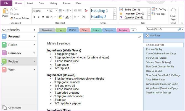The height and width of the screenshot is (111, 185).
Task: Decrease indent of paragraph
Action: pos(75,10)
